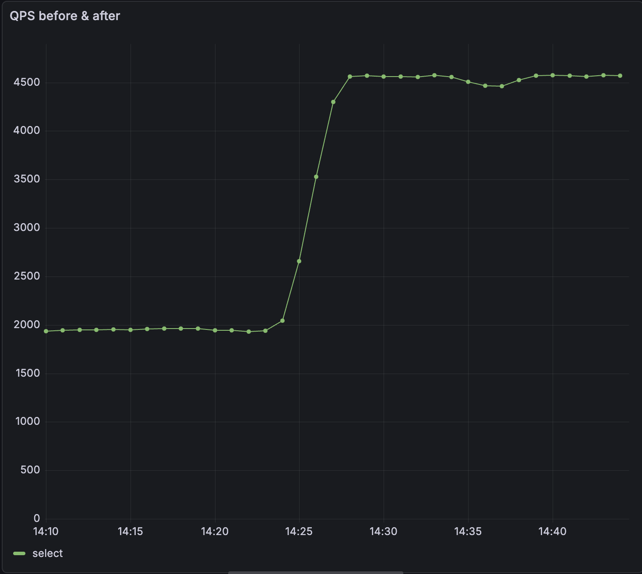Image resolution: width=642 pixels, height=574 pixels.
Task: Click the green legend line icon
Action: point(20,553)
